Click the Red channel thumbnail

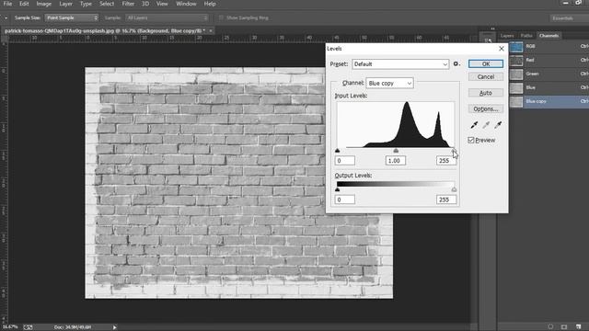(x=516, y=61)
